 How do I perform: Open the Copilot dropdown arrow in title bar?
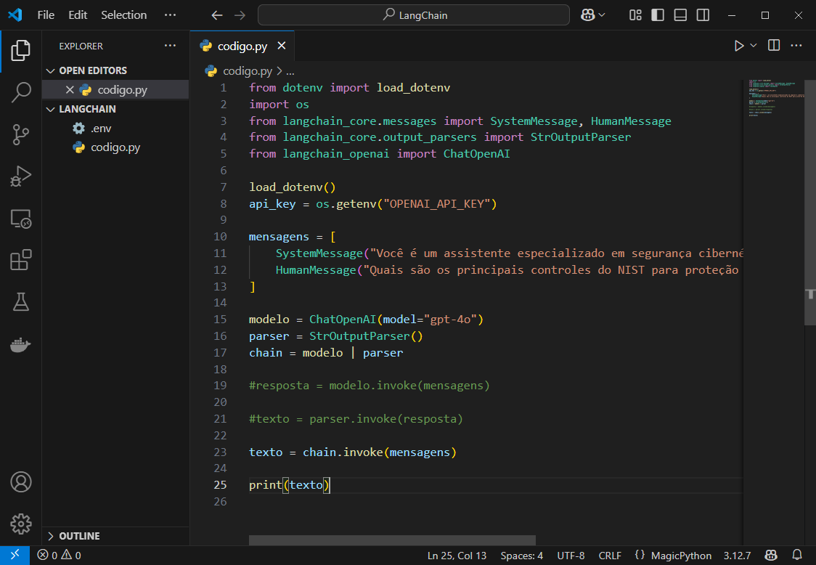pyautogui.click(x=602, y=15)
